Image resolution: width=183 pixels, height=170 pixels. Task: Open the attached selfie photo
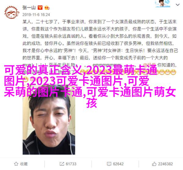(x=49, y=119)
